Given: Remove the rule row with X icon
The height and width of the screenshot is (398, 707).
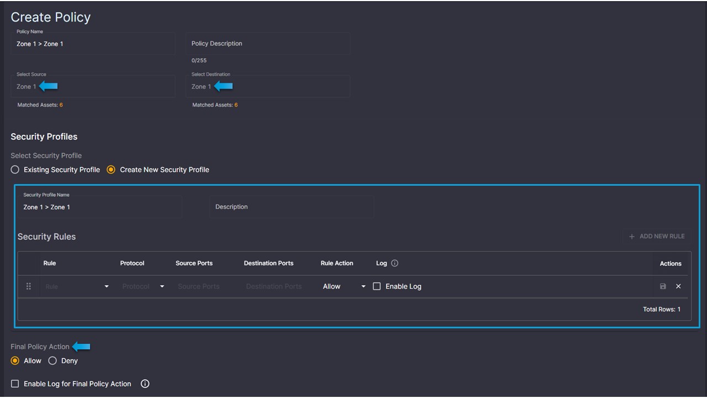Looking at the screenshot, I should coord(678,286).
